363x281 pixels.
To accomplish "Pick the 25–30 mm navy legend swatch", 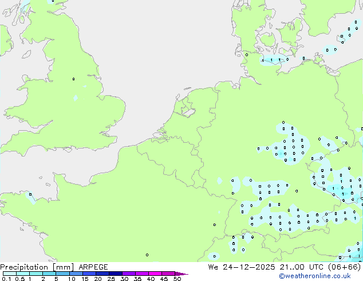I will point(115,274).
